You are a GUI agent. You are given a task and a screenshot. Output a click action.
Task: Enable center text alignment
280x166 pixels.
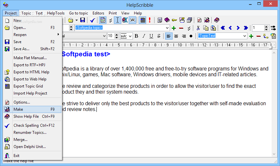(176, 36)
